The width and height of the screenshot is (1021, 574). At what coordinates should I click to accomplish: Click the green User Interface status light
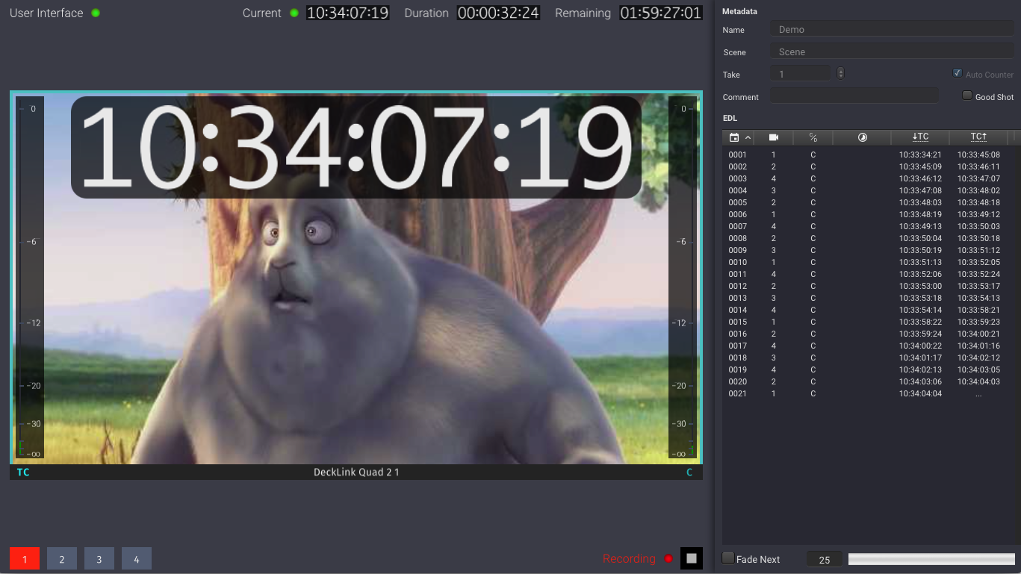click(x=96, y=13)
